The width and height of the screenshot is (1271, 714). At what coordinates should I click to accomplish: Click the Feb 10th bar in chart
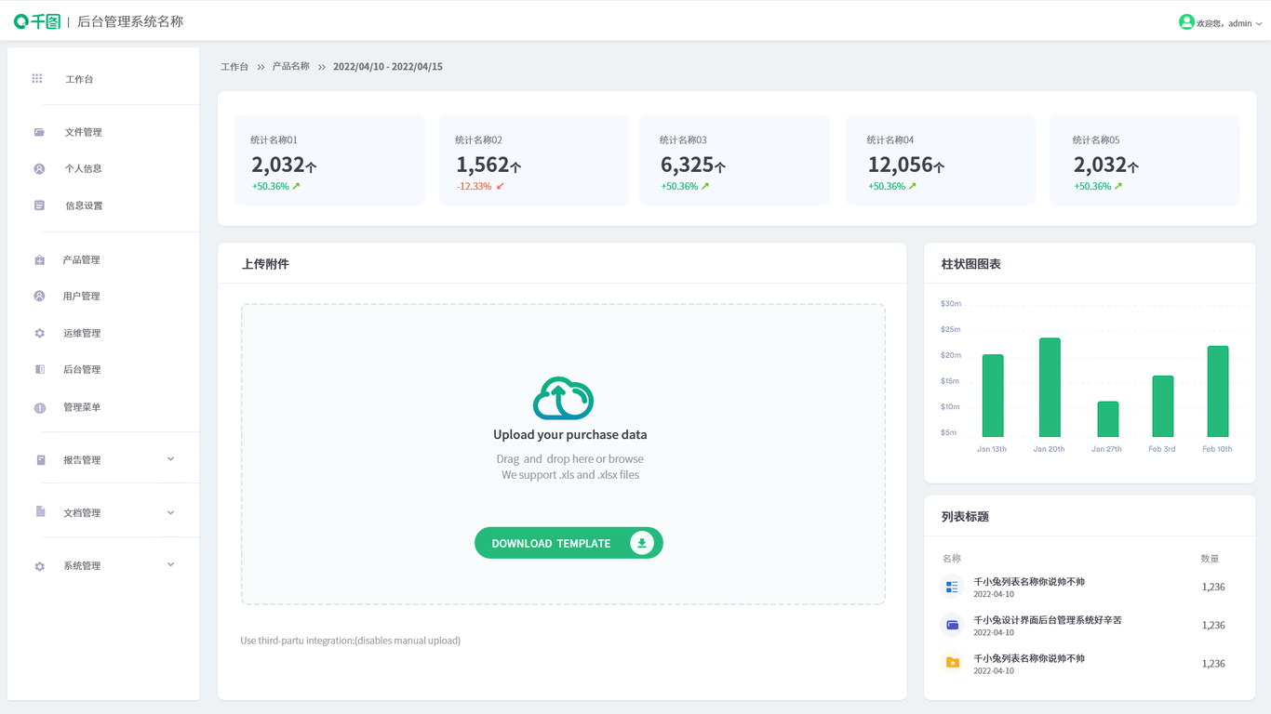coord(1218,391)
